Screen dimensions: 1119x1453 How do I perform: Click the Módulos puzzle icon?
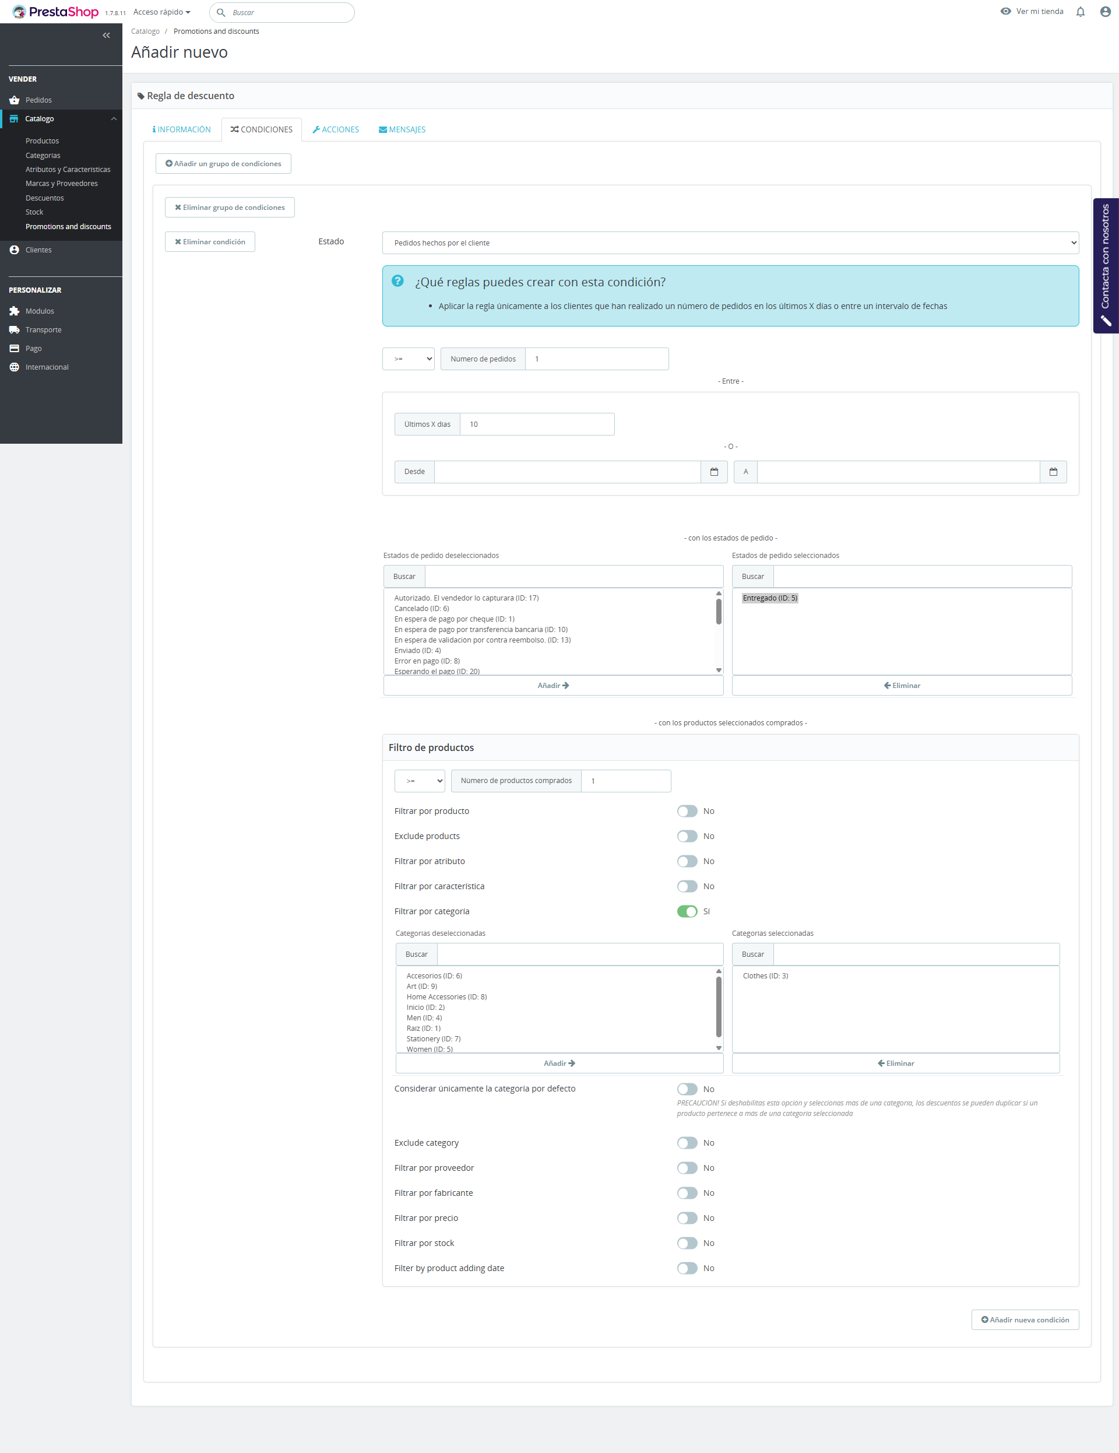coord(14,311)
